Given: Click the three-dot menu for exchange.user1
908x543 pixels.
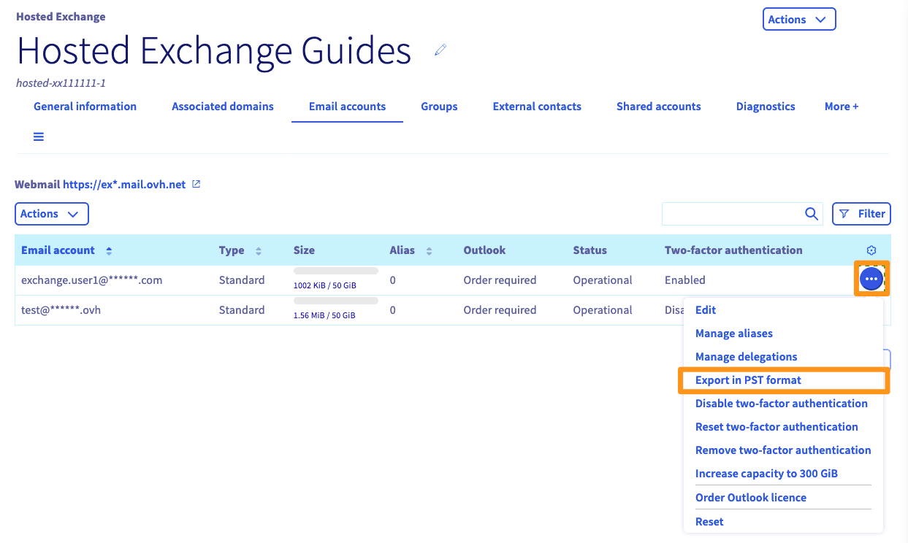Looking at the screenshot, I should [x=871, y=279].
